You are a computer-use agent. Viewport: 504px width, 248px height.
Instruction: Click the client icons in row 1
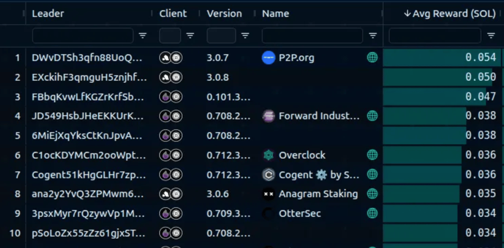point(171,58)
